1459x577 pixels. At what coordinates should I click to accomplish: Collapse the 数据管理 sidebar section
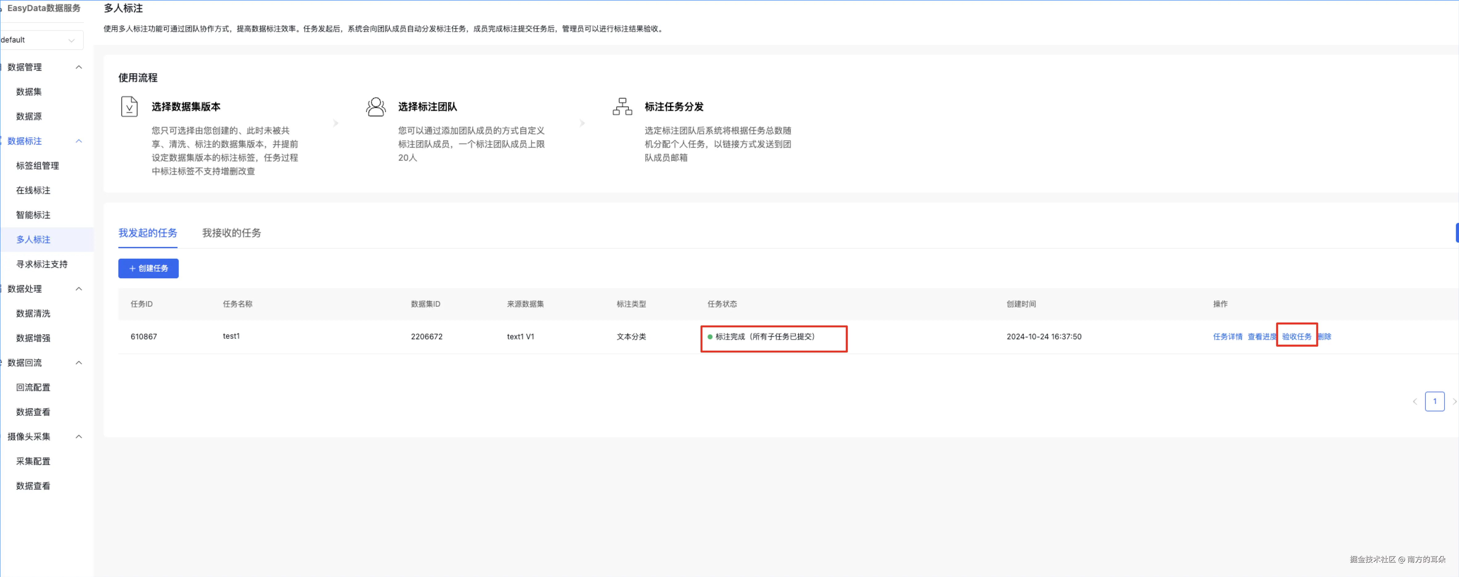click(x=79, y=67)
